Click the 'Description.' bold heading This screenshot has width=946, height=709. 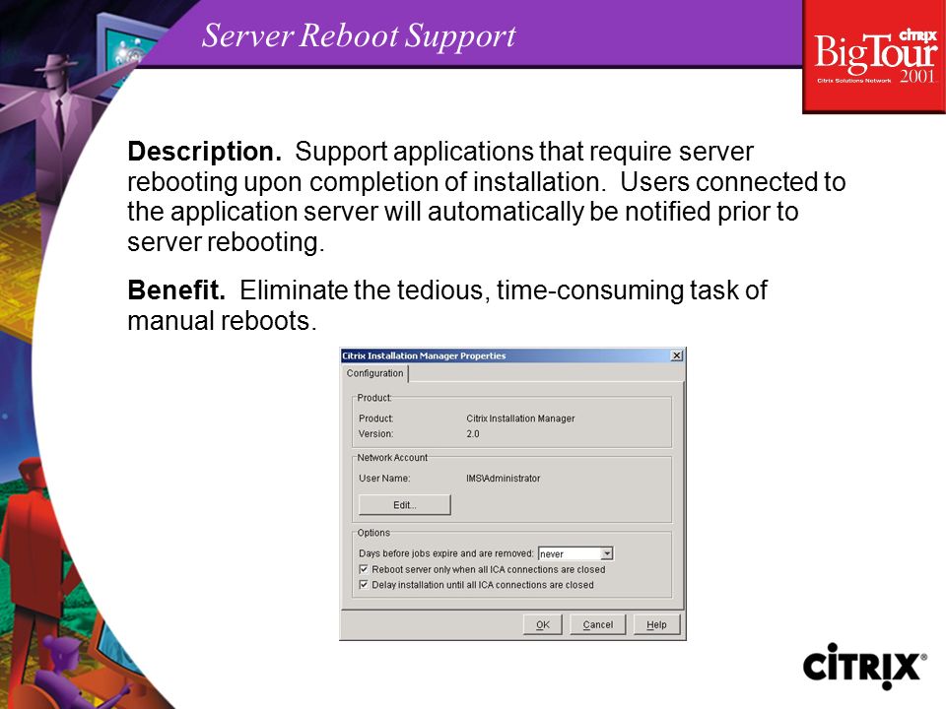205,152
